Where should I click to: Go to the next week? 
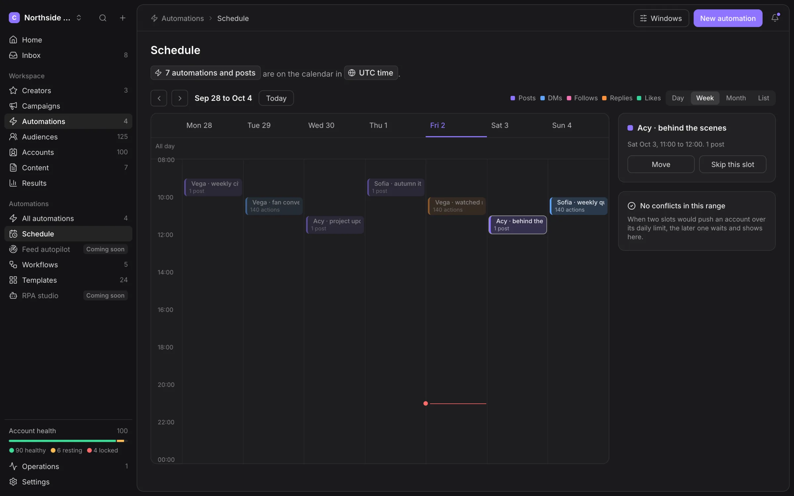(x=180, y=98)
